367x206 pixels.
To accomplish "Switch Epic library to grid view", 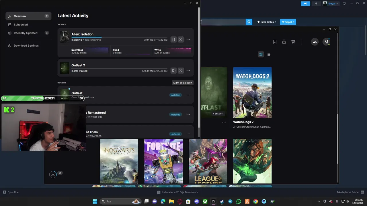I will pyautogui.click(x=261, y=54).
